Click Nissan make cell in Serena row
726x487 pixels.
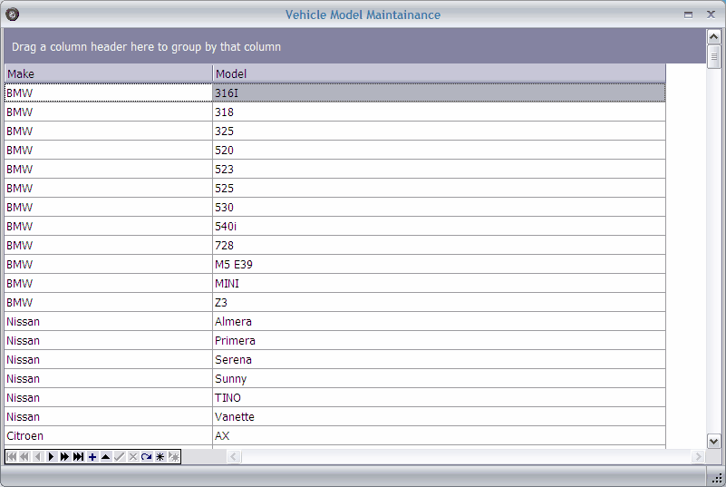tap(109, 359)
